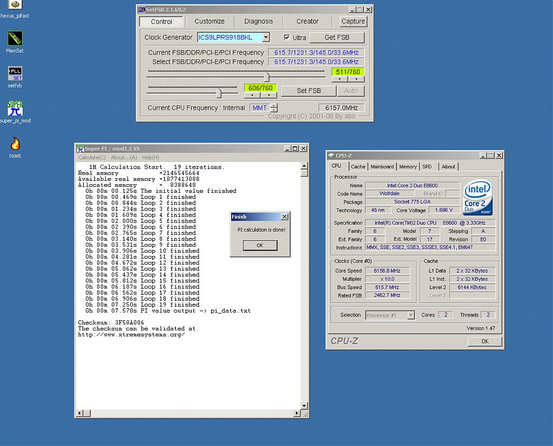Step right under the 511/760 value
The height and width of the screenshot is (446, 553).
[356, 79]
